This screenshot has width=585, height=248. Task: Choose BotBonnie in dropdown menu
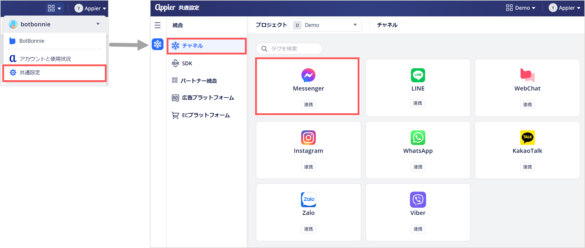pos(54,41)
